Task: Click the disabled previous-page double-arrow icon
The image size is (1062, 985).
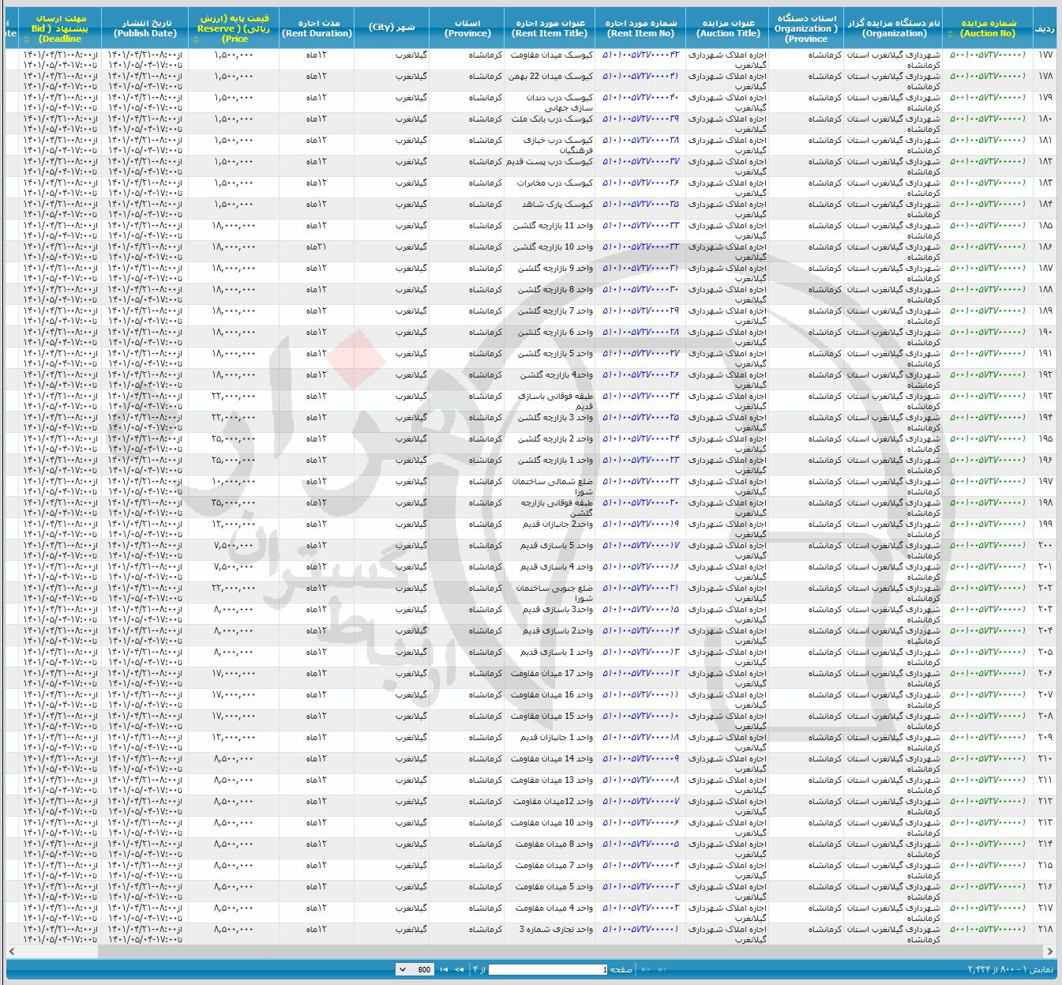Action: coord(646,969)
